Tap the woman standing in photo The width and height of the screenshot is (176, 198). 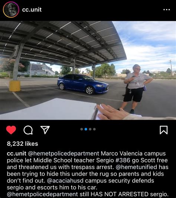tap(135, 89)
